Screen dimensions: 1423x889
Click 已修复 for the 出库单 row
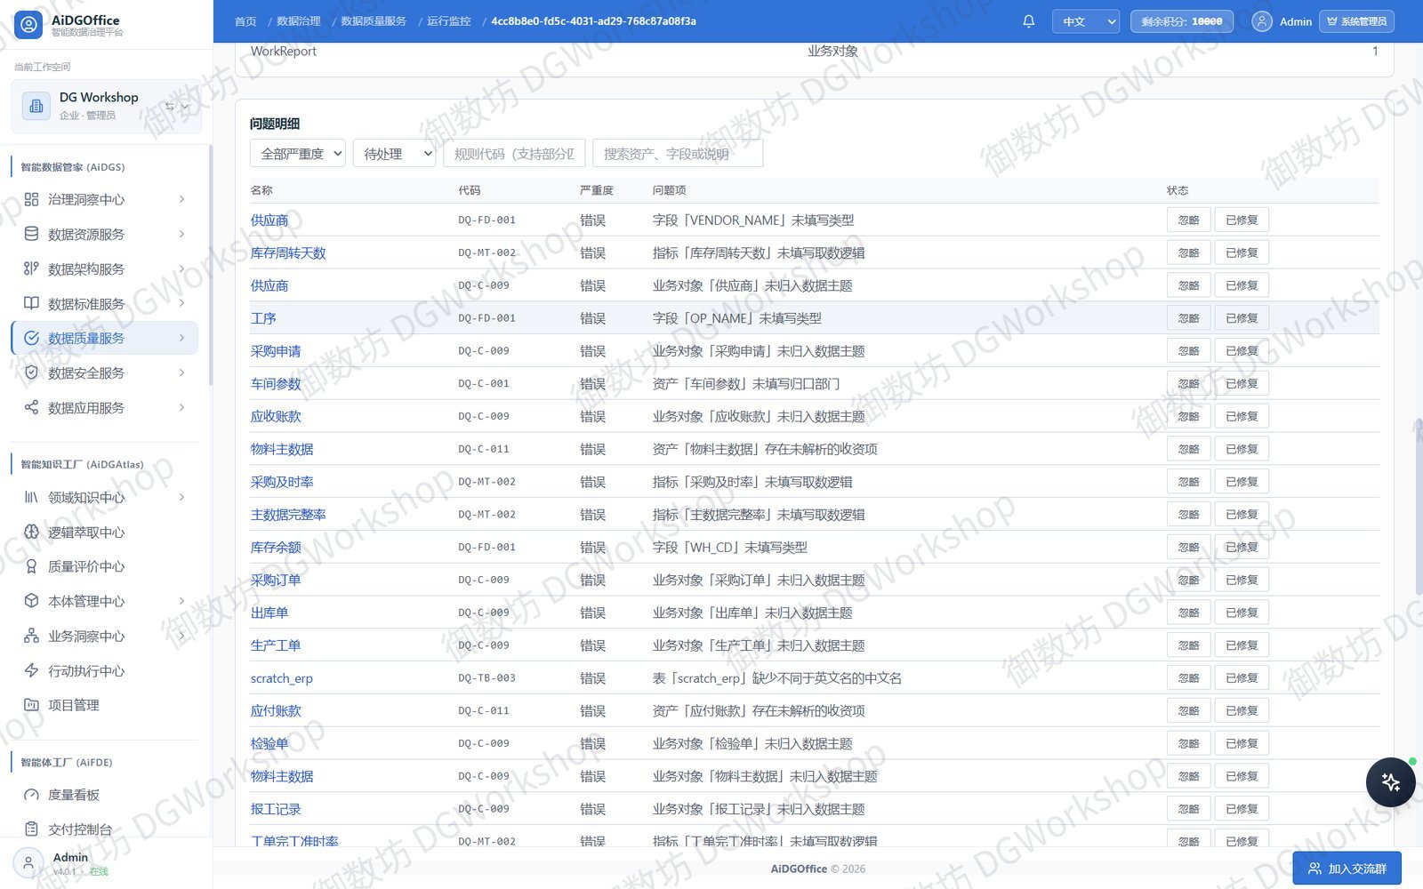(x=1242, y=613)
